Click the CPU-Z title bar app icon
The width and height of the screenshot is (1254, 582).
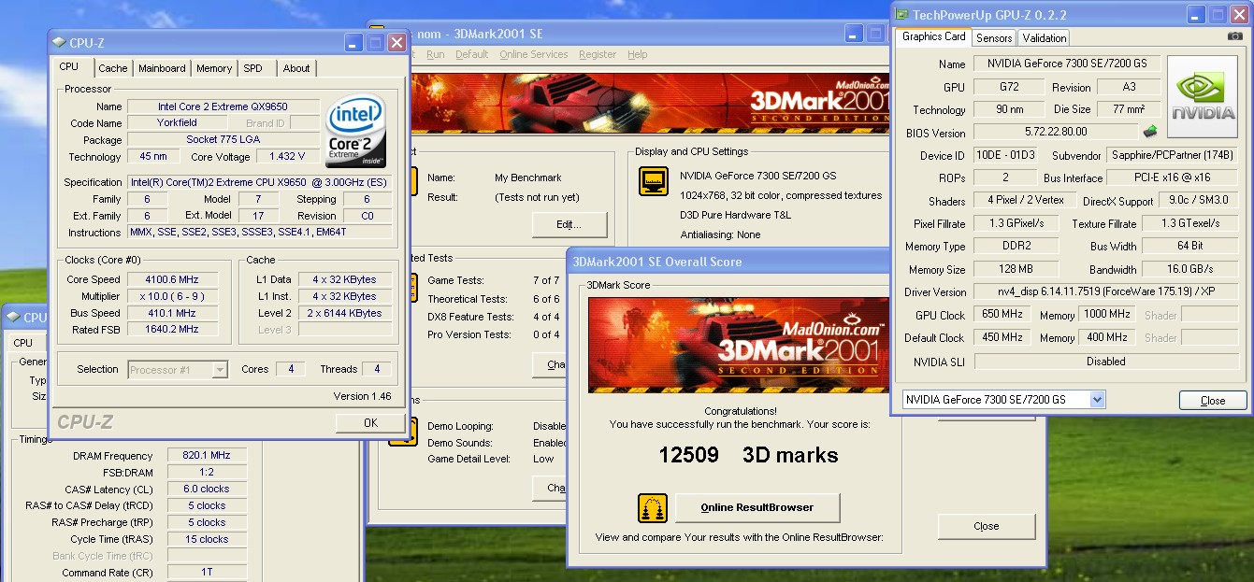click(x=59, y=42)
